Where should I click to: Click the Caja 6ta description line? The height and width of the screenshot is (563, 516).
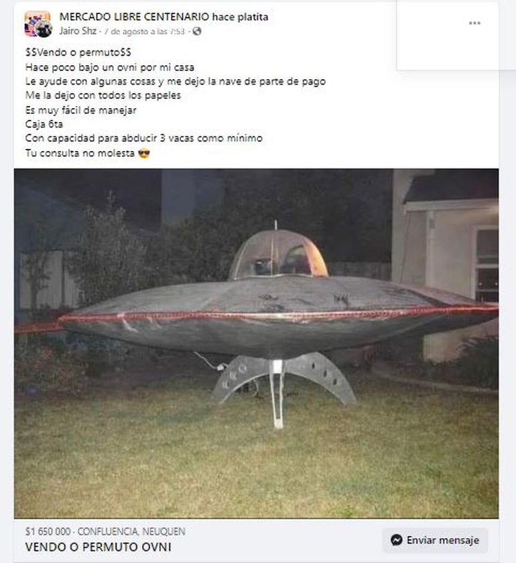click(44, 124)
